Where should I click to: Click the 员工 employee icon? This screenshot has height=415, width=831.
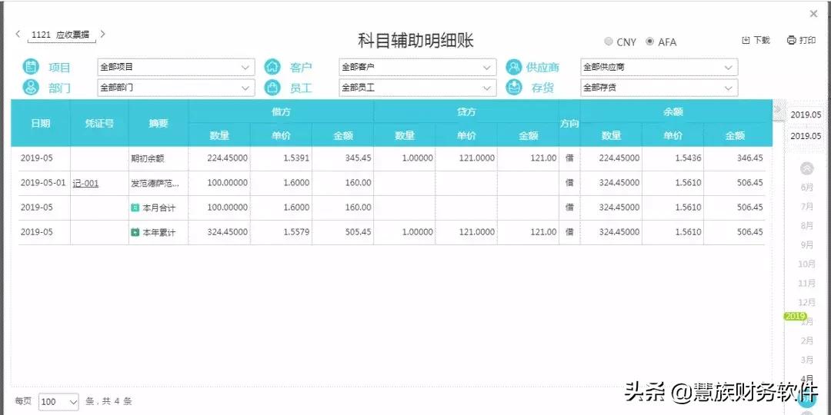coord(272,88)
